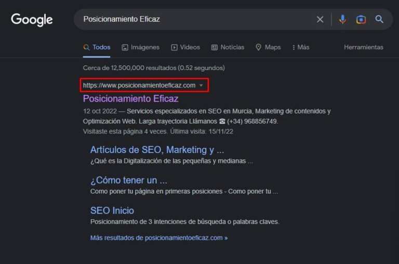The height and width of the screenshot is (264, 399).
Task: Open sitelink Artículos de SEO, Marketing y ...
Action: coord(157,150)
